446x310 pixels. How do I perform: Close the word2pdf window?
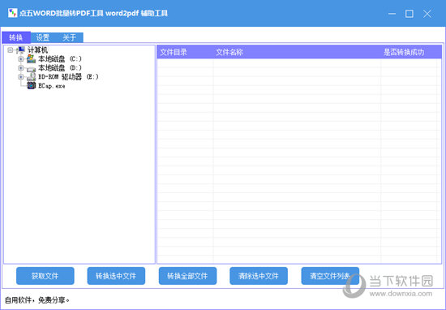(427, 13)
